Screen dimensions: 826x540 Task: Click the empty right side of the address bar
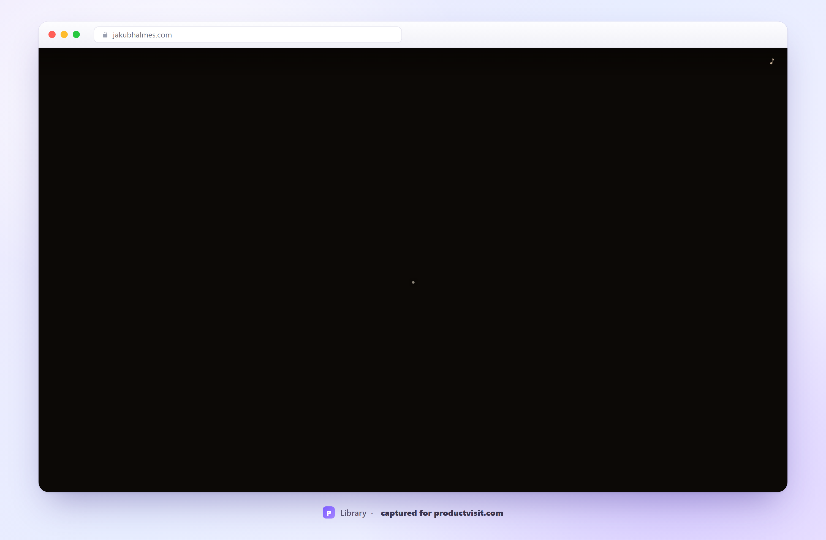click(x=312, y=35)
